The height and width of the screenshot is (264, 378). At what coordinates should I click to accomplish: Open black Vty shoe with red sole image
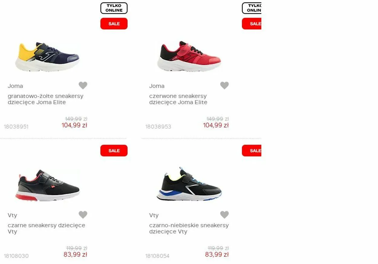click(47, 185)
